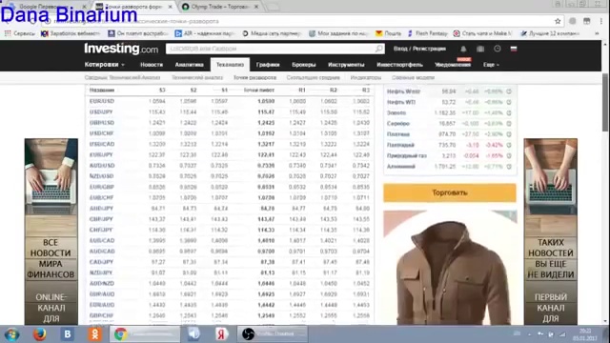Viewport: 610px width, 343px height.
Task: Open the Графики menu item
Action: pos(268,65)
